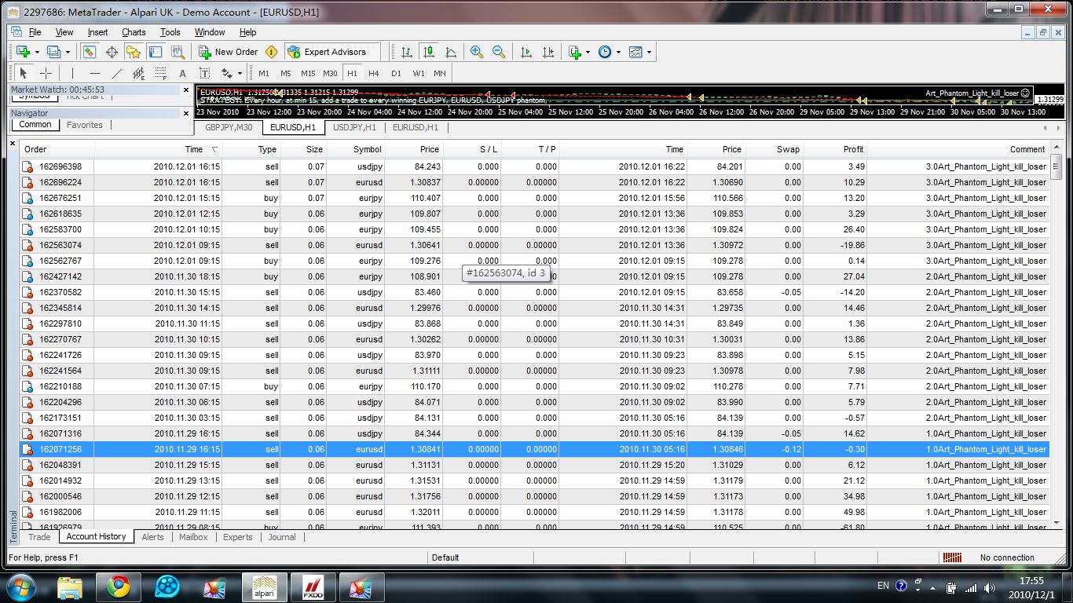Zoom out on the chart
The height and width of the screenshot is (603, 1073).
(499, 52)
